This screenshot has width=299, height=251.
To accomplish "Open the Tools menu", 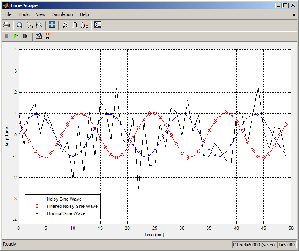I will 24,14.
